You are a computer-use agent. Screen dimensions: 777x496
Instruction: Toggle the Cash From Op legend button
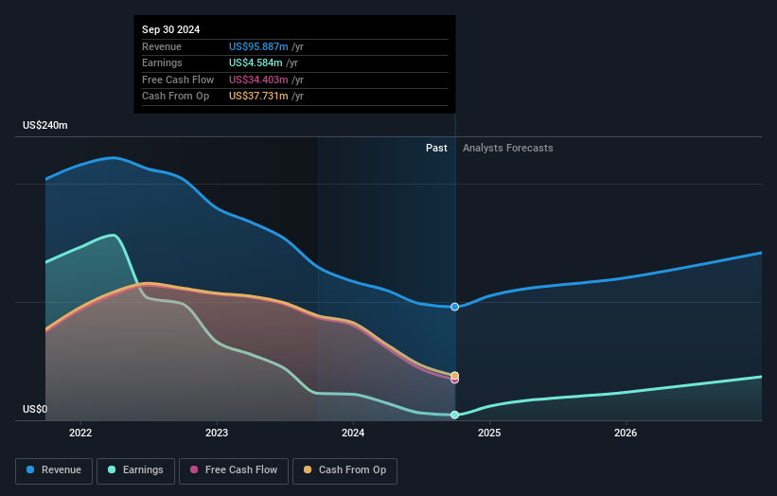coord(344,470)
